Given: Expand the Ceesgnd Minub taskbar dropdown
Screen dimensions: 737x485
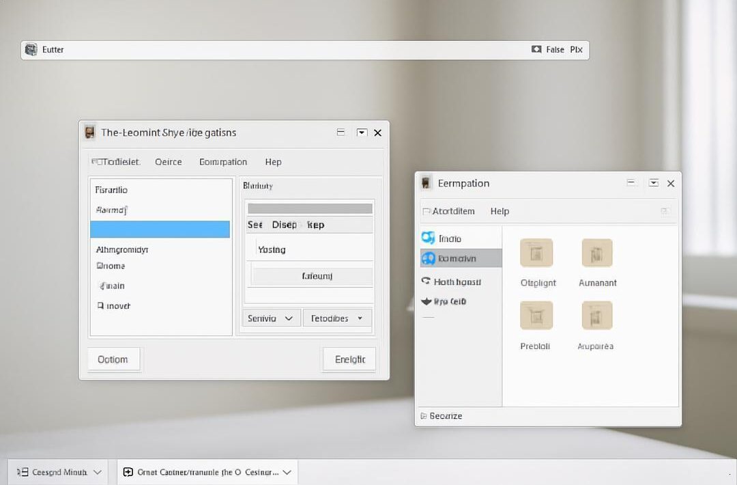Looking at the screenshot, I should pos(98,472).
